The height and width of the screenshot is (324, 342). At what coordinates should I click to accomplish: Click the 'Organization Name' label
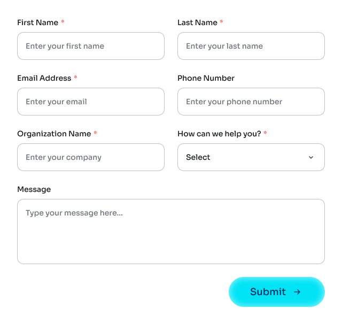(54, 134)
